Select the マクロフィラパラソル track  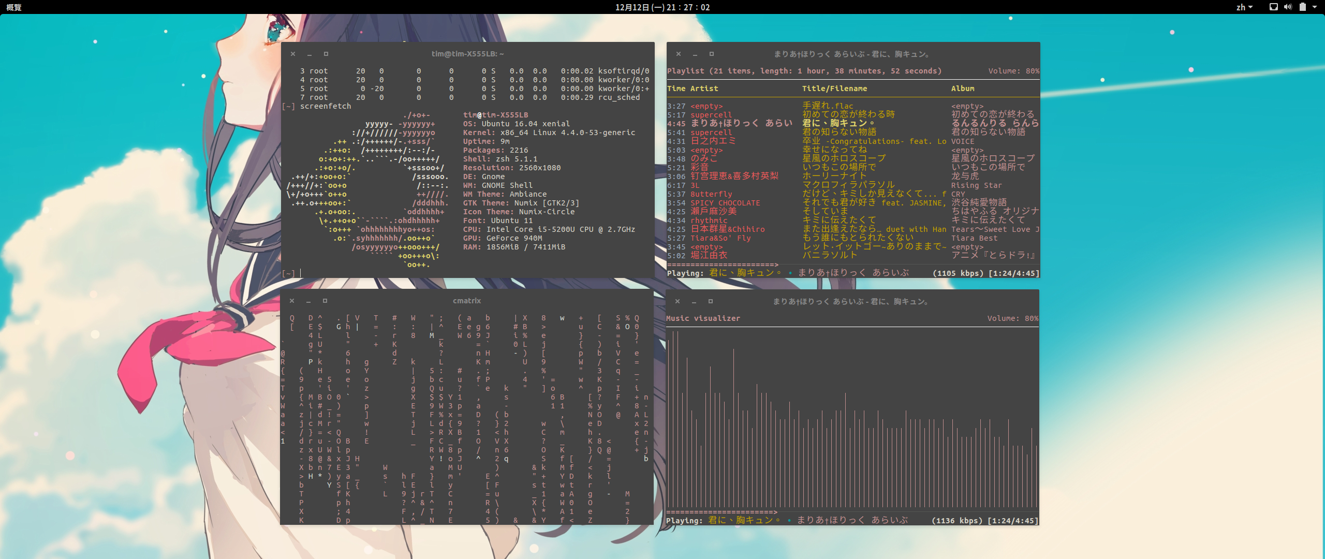[853, 185]
